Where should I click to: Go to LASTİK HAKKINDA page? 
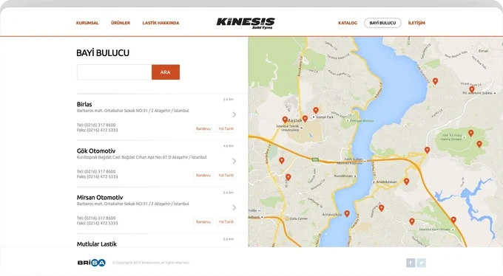coord(161,23)
